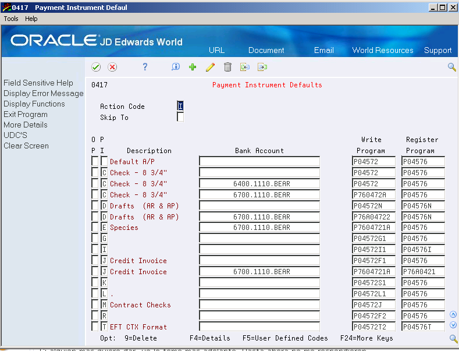Screen dimensions: 459x351
Task: Click OP option box for Species row
Action: point(95,227)
